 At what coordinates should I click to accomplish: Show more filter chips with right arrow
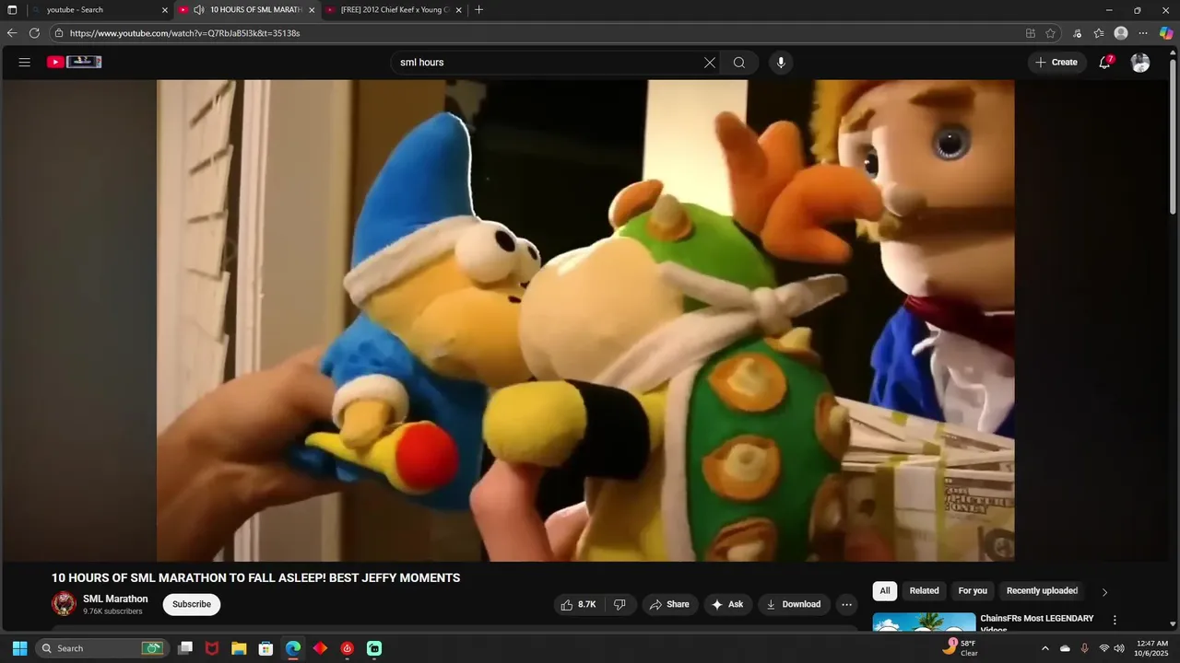tap(1104, 592)
